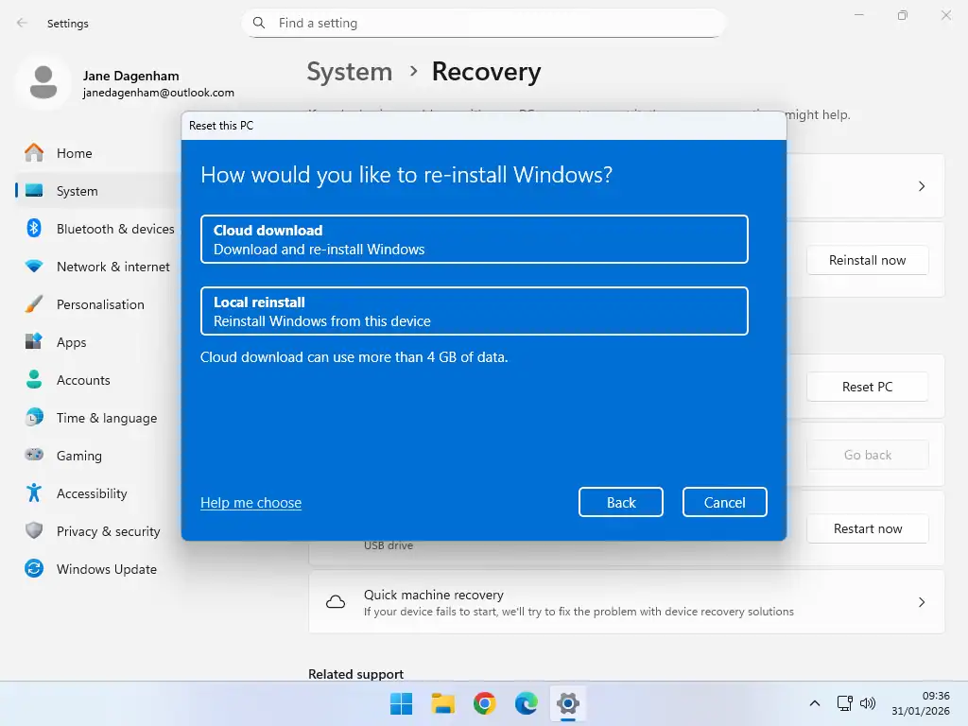Expand the Quick machine recovery section chevron

921,602
